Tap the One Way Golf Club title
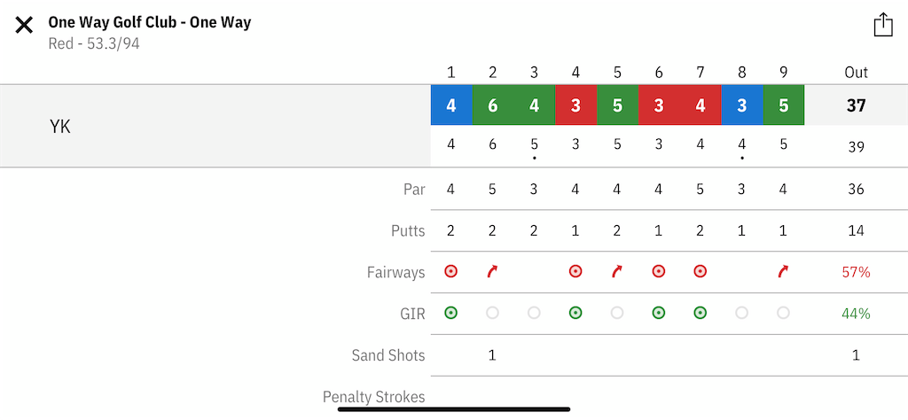 tap(149, 22)
